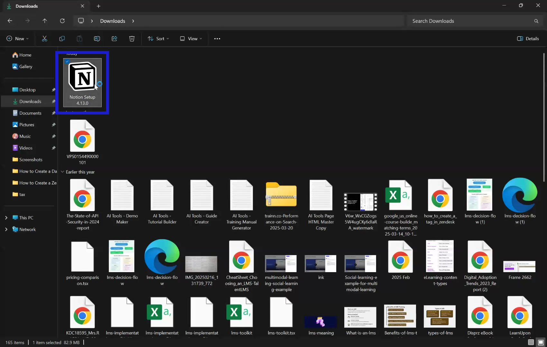Click the Copy icon in the toolbar
Viewport: 547px width, 347px height.
62,39
